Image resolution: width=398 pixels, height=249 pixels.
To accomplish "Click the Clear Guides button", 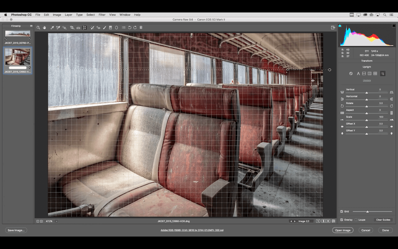I will pos(383,220).
